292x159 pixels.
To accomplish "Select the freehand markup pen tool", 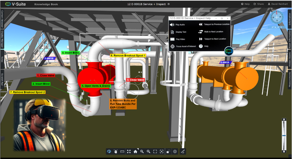I will (182, 151).
